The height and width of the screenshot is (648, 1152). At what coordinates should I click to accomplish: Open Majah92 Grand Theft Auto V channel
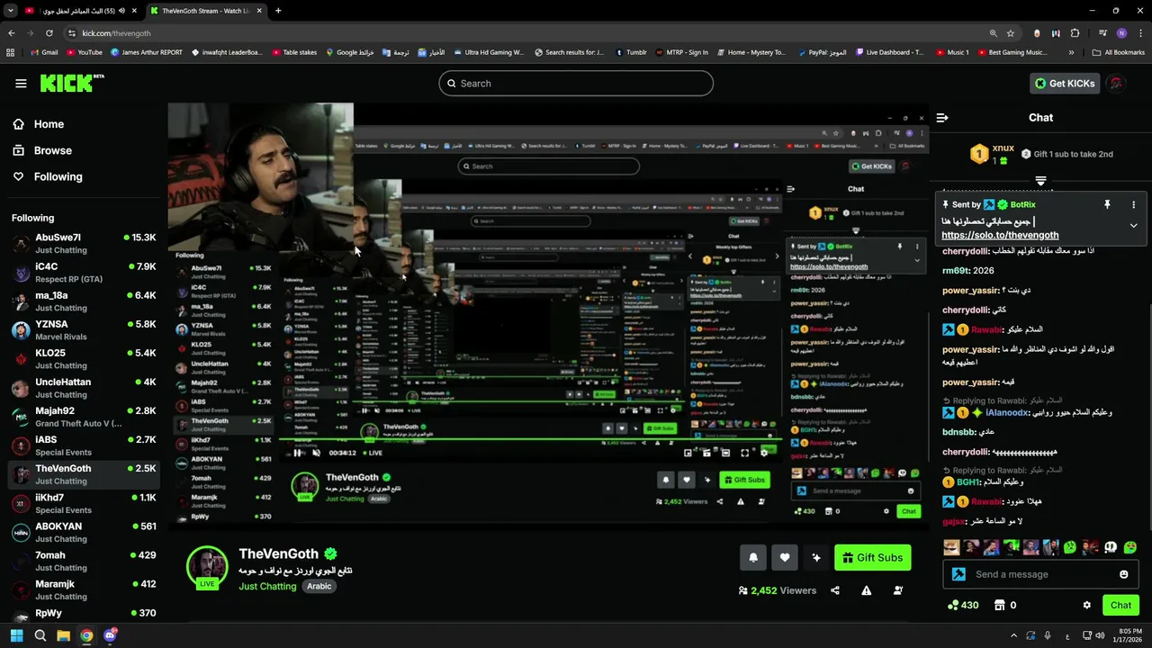pos(84,417)
